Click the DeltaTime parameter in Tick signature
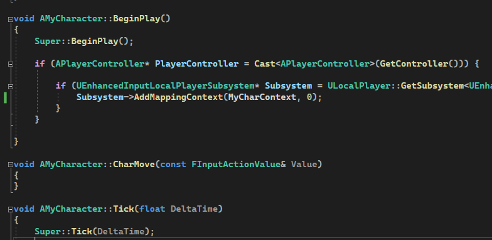Image resolution: width=492 pixels, height=240 pixels. point(194,209)
